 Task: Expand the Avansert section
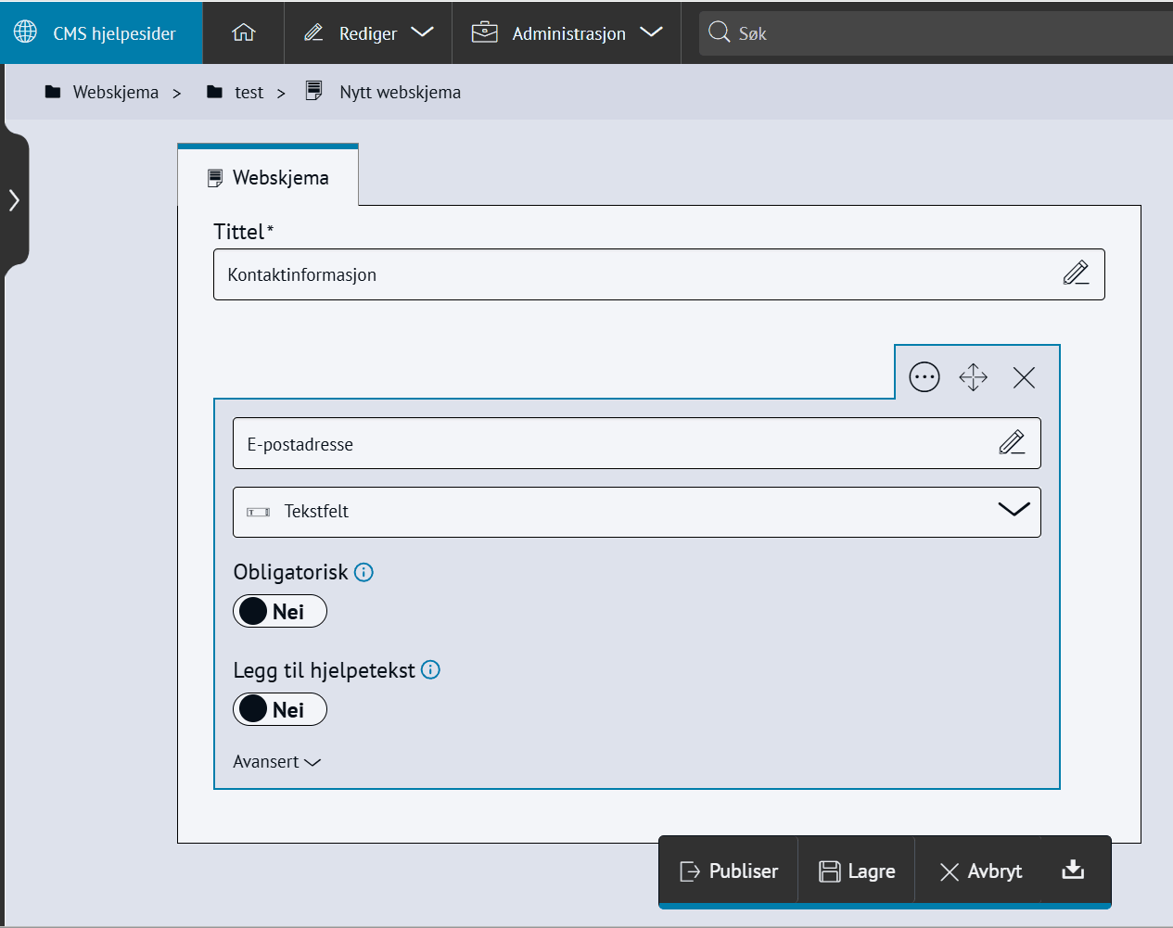click(276, 762)
